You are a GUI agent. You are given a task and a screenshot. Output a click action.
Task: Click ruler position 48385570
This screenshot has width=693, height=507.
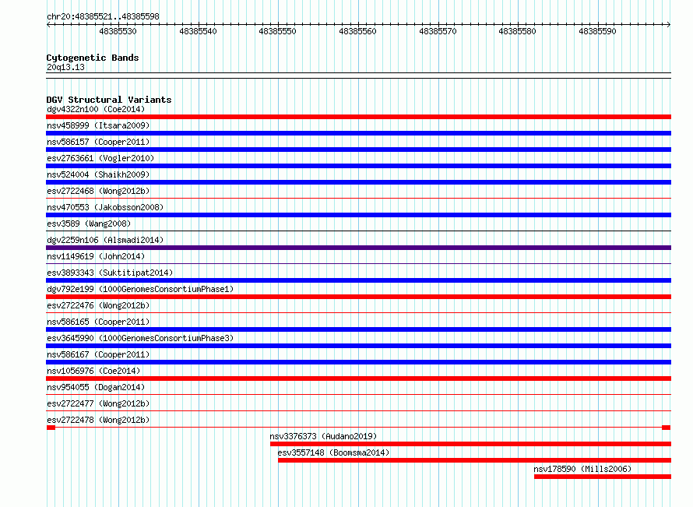pyautogui.click(x=438, y=31)
